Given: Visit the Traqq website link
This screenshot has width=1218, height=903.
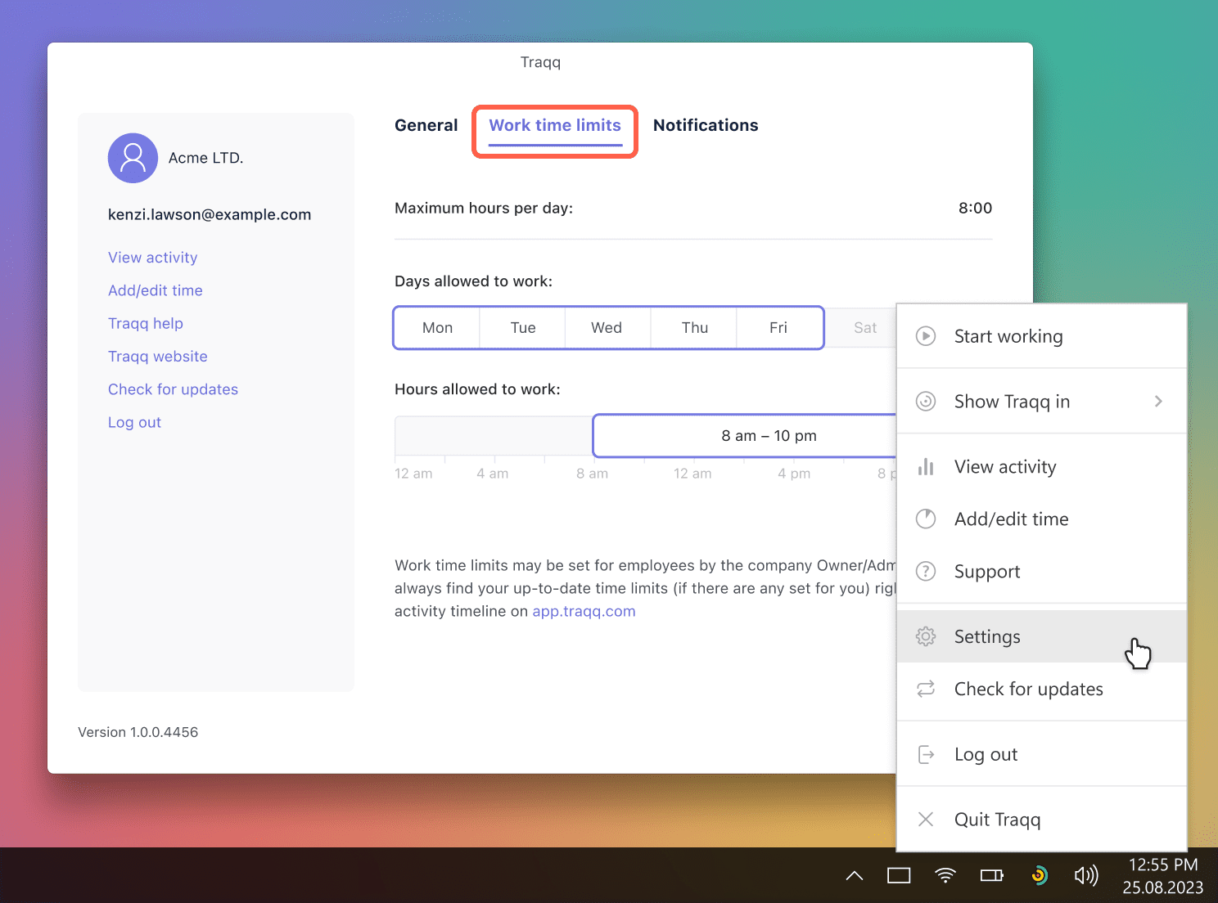Looking at the screenshot, I should pos(158,357).
